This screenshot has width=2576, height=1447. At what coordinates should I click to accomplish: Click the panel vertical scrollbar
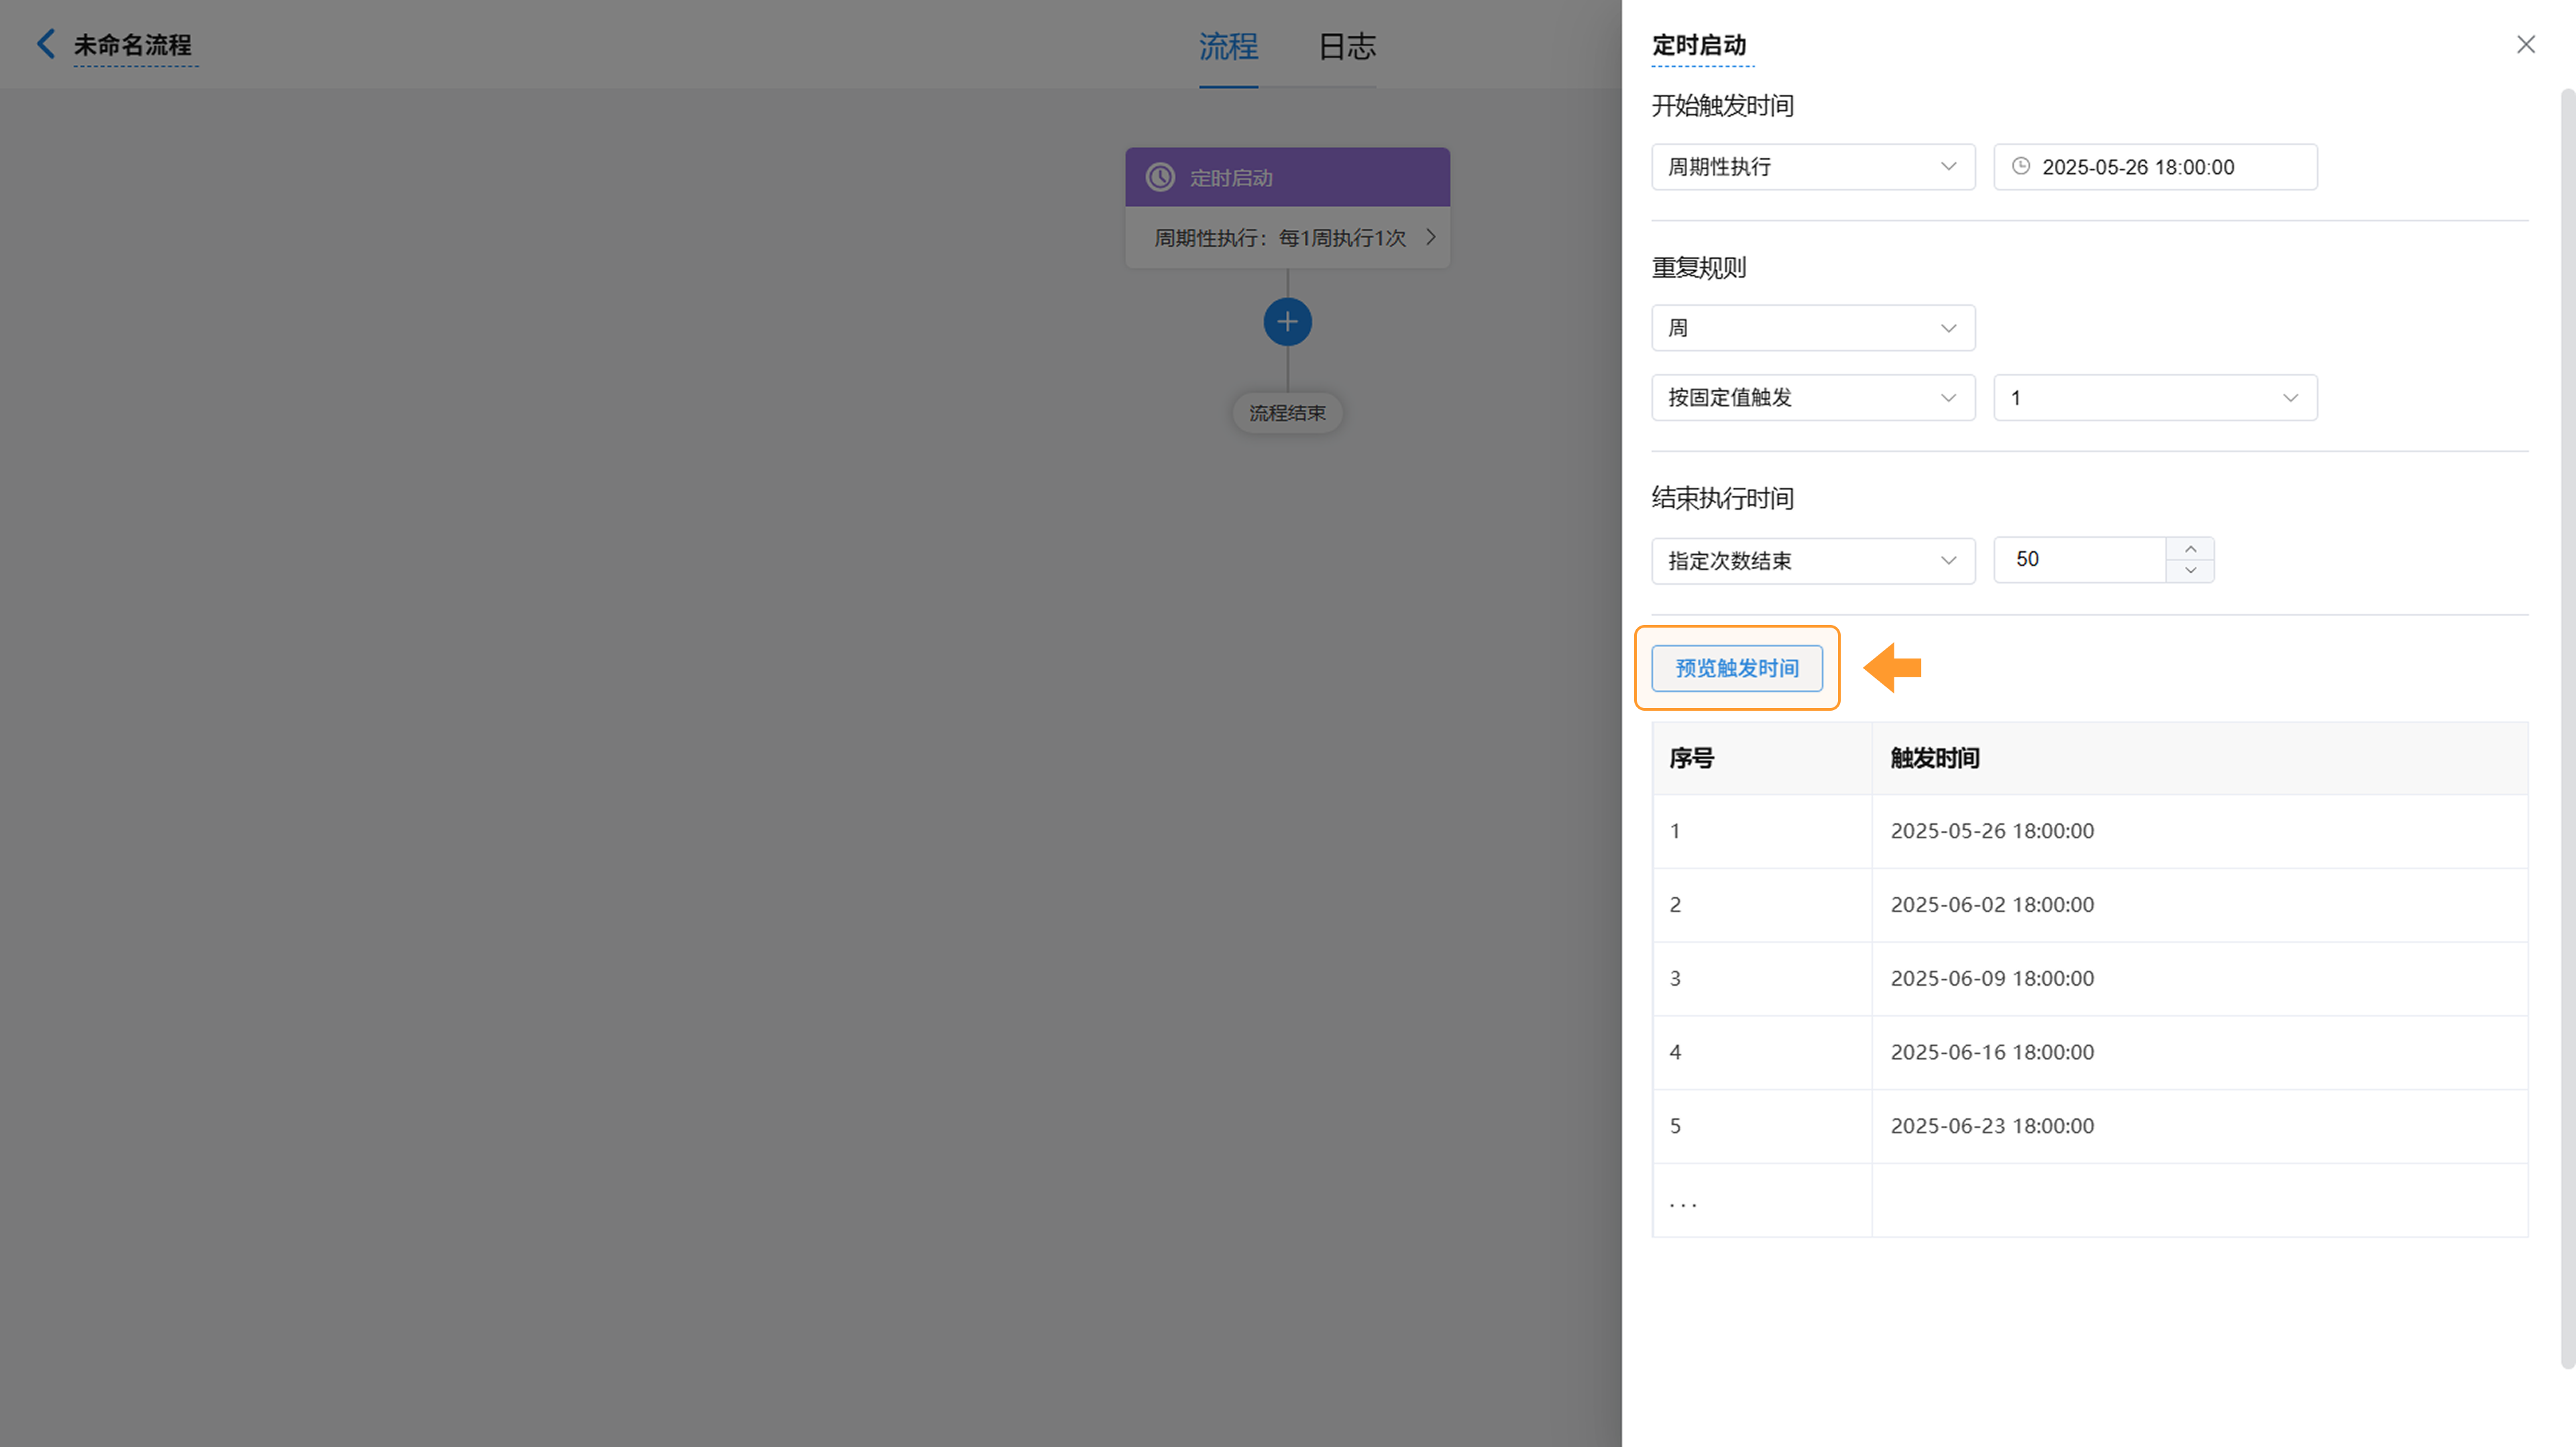2567,728
